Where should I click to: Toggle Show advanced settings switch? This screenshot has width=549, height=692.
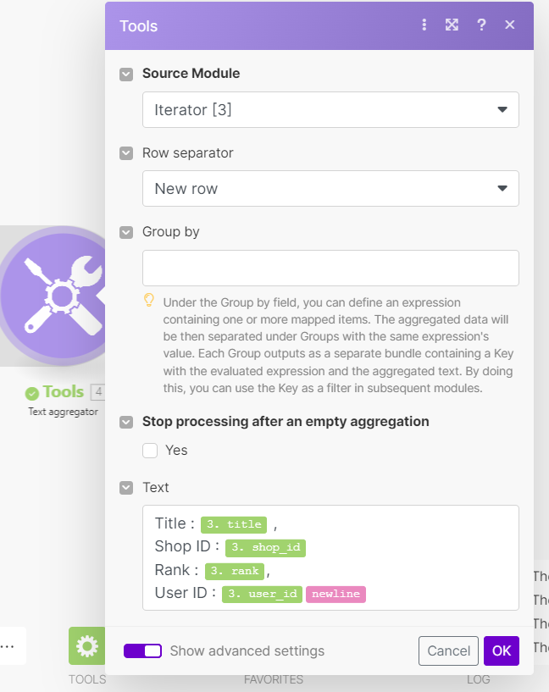tap(142, 650)
